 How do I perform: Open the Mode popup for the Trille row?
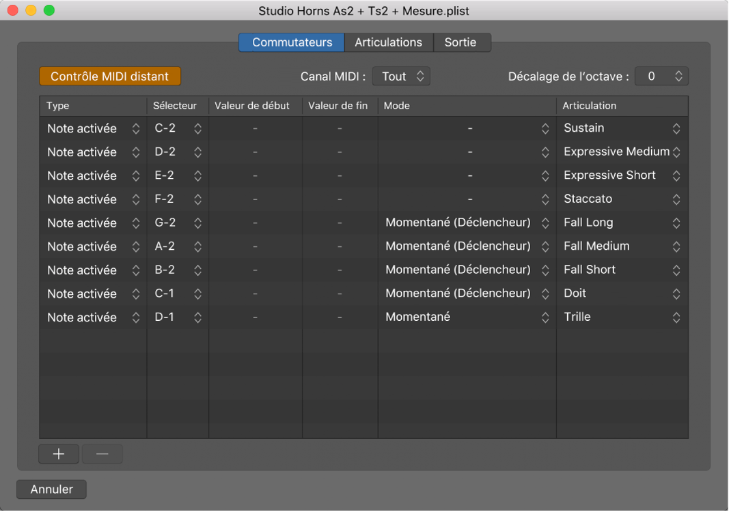(x=467, y=317)
